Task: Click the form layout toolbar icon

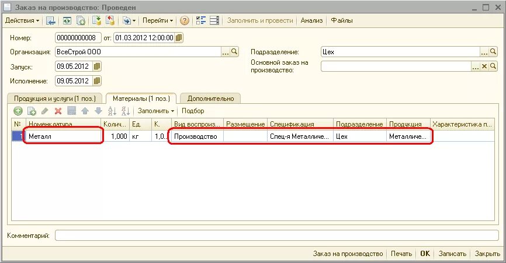Action: point(214,20)
